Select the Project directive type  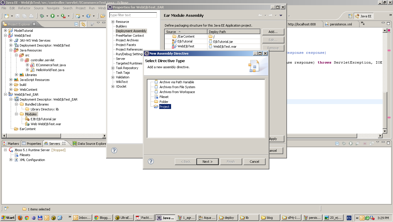point(164,106)
